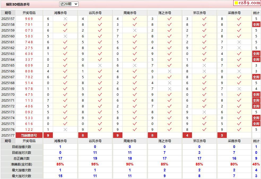The image size is (261, 179).
Task: Click the 全对 badge in row 2025175
Action: pyautogui.click(x=256, y=124)
